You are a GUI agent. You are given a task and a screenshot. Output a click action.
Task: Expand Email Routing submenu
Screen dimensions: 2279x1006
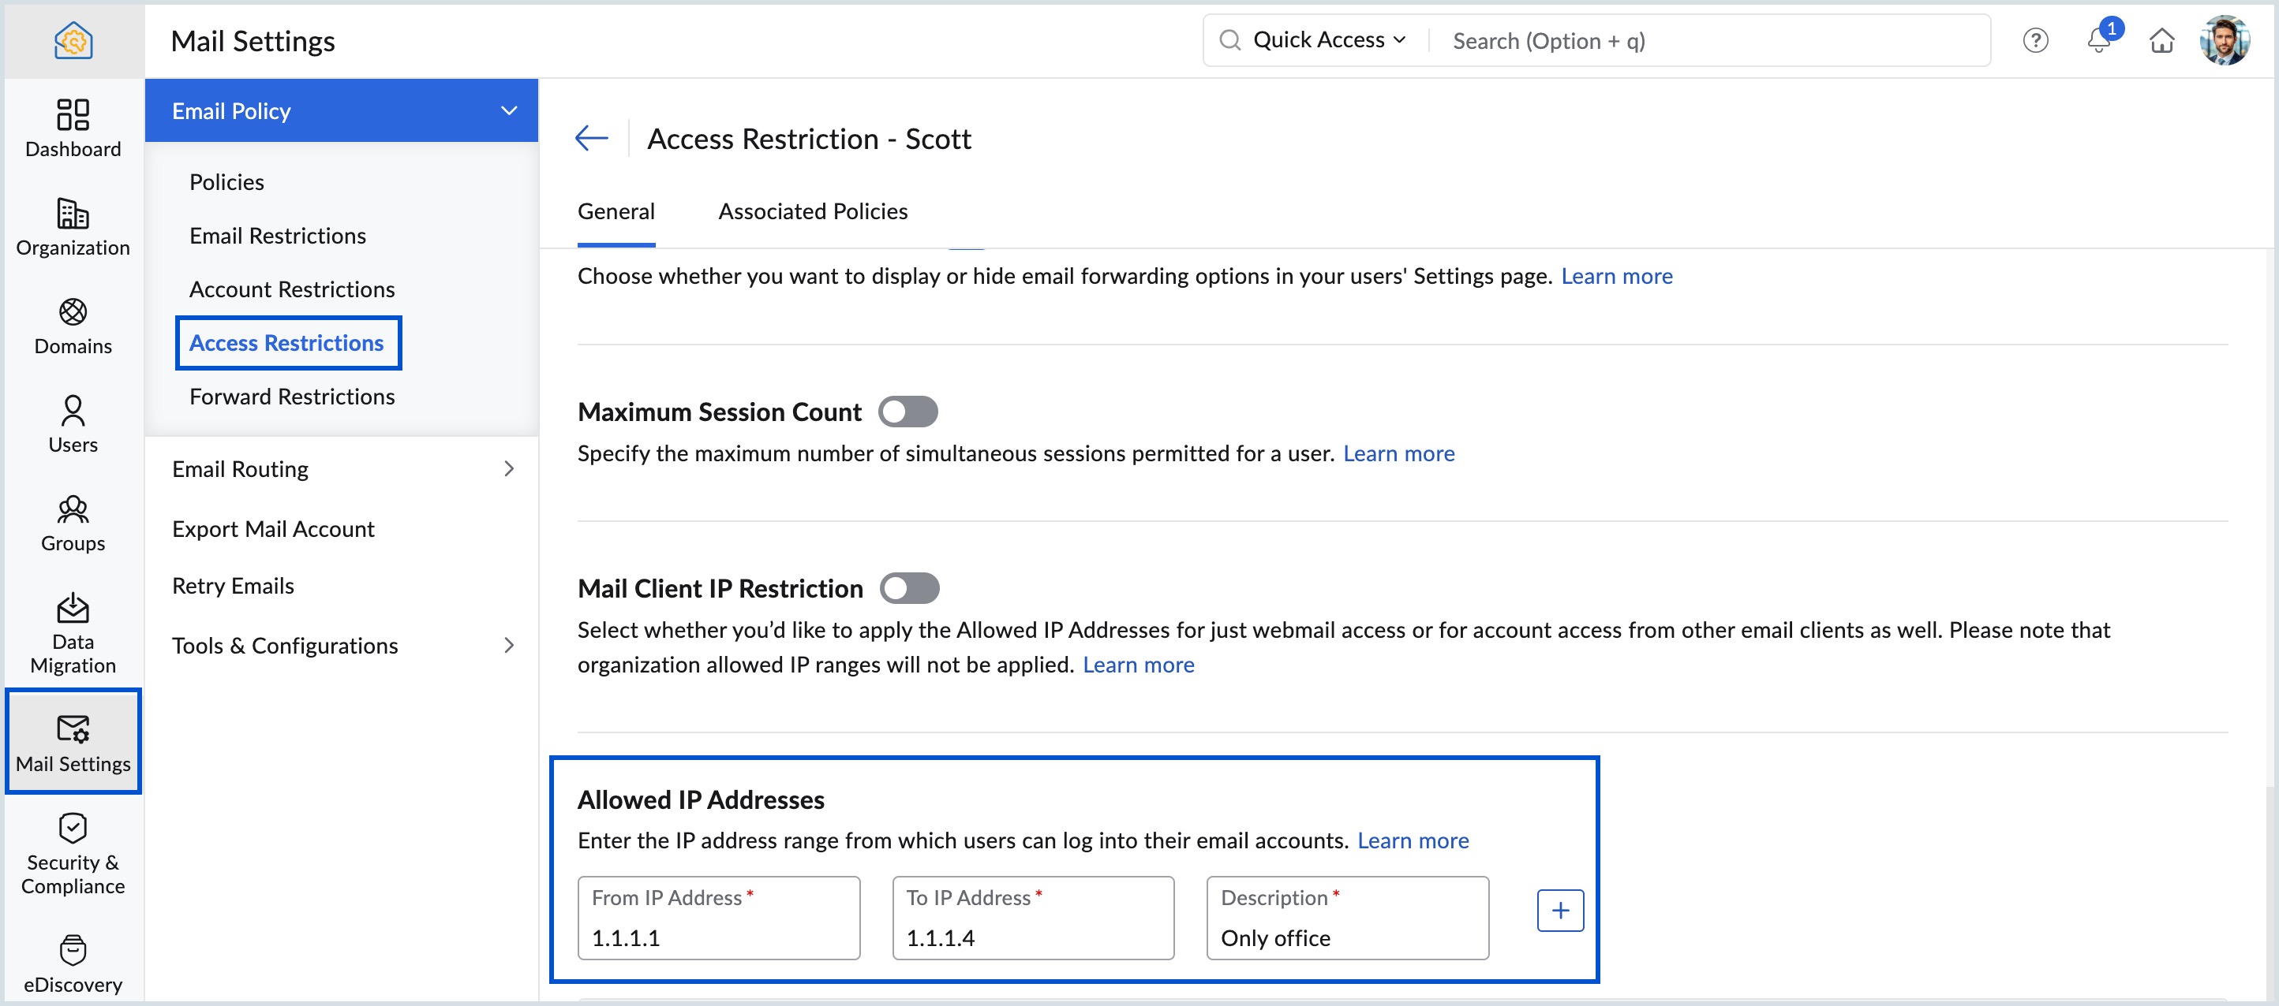tap(509, 469)
